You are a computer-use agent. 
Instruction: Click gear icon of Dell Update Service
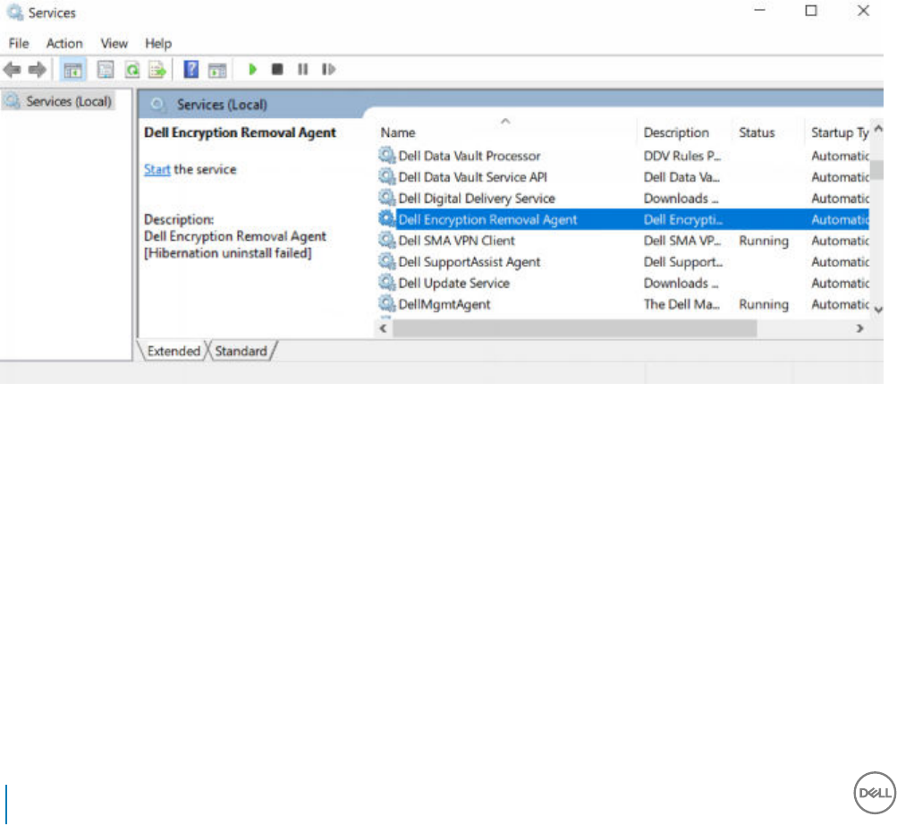pos(386,282)
